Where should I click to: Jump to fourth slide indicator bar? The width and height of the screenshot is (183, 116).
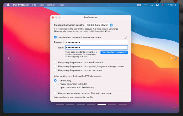pyautogui.click(x=91, y=105)
